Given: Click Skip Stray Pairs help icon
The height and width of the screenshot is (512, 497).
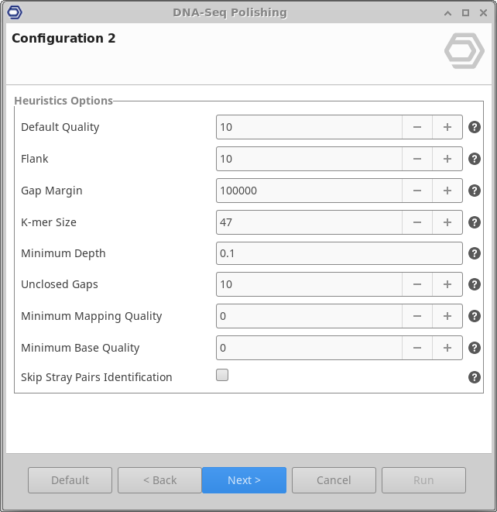Looking at the screenshot, I should click(x=475, y=377).
